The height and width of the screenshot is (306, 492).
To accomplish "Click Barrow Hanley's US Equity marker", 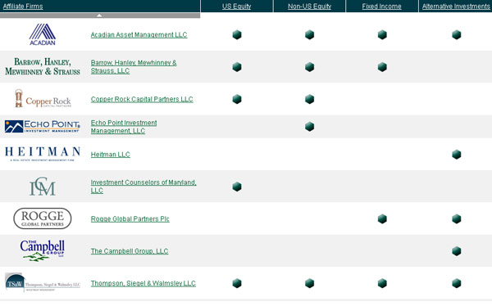I will tap(237, 67).
